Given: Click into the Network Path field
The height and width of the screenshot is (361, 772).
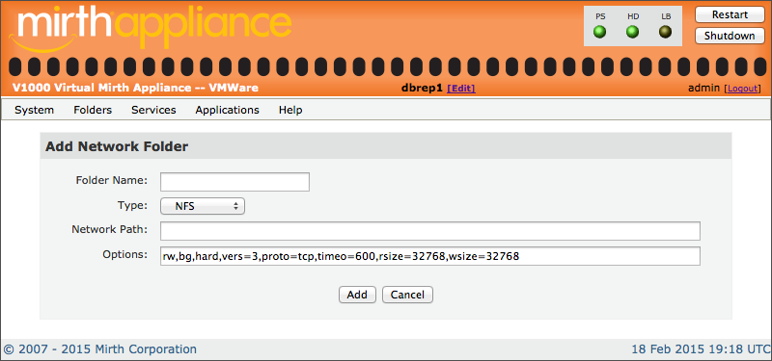Looking at the screenshot, I should point(429,231).
